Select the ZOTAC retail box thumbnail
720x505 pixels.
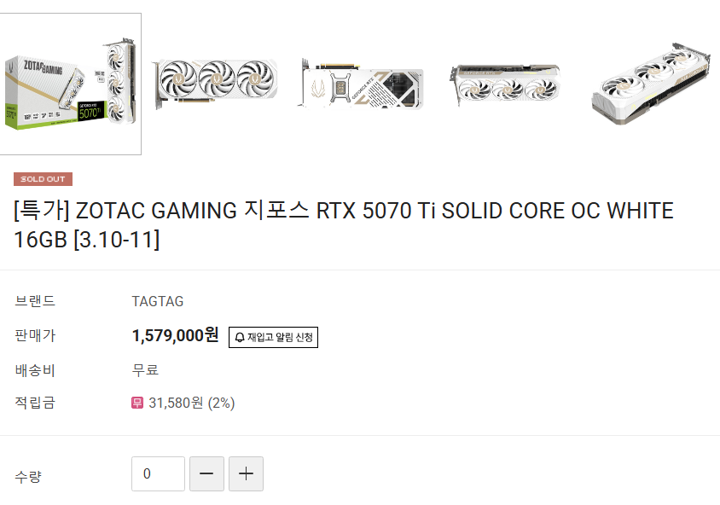tap(70, 84)
